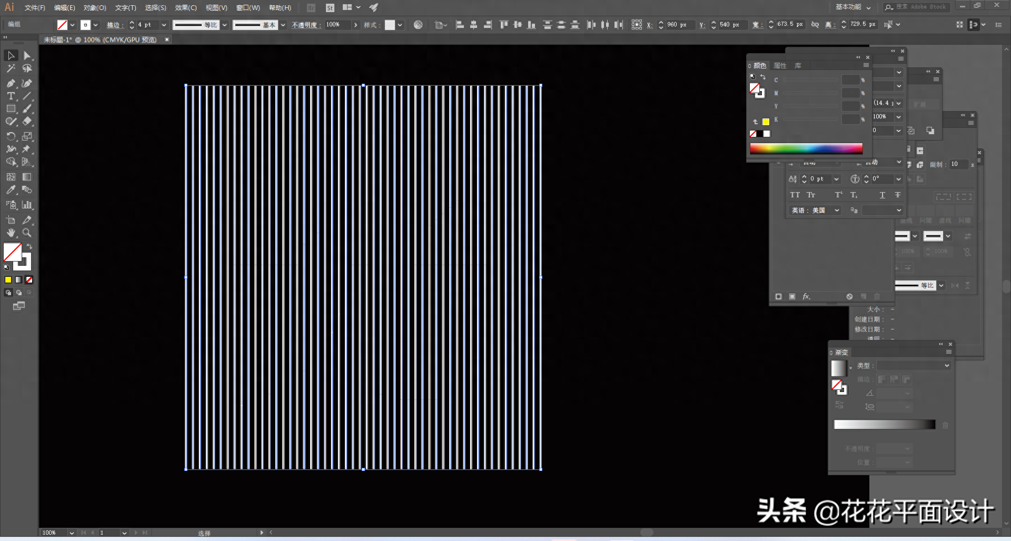Viewport: 1011px width, 541px height.
Task: Toggle the Strikethrough text style button
Action: [898, 195]
